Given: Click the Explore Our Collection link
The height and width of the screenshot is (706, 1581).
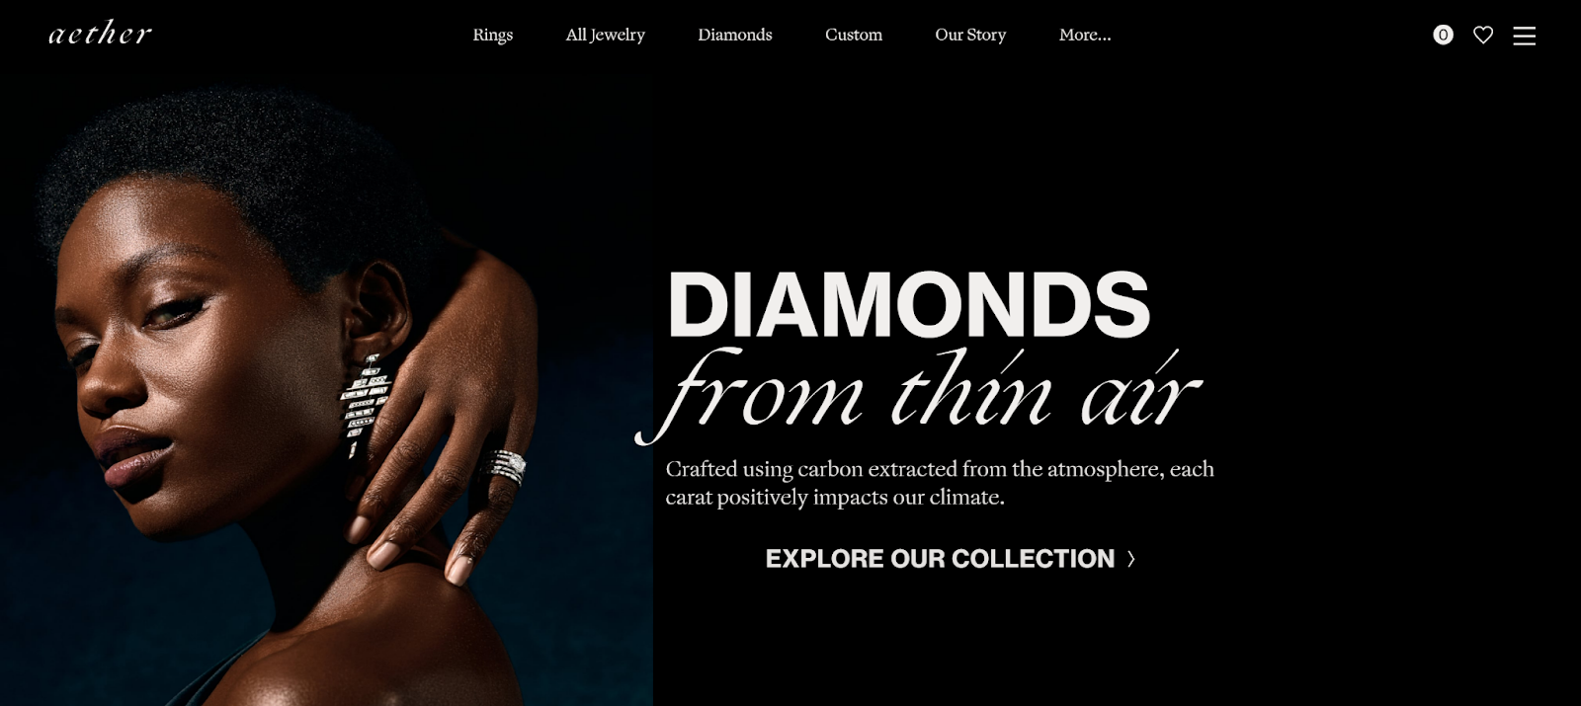Looking at the screenshot, I should [x=940, y=559].
